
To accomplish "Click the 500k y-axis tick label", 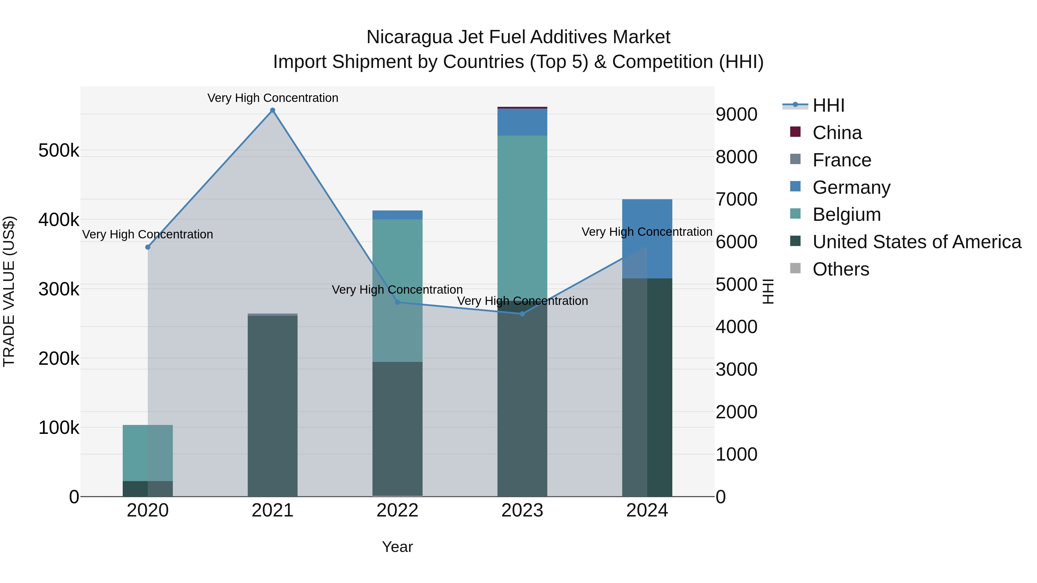I will coord(59,151).
